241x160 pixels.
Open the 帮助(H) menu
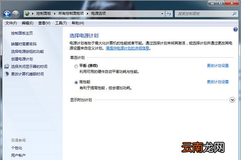pos(78,23)
